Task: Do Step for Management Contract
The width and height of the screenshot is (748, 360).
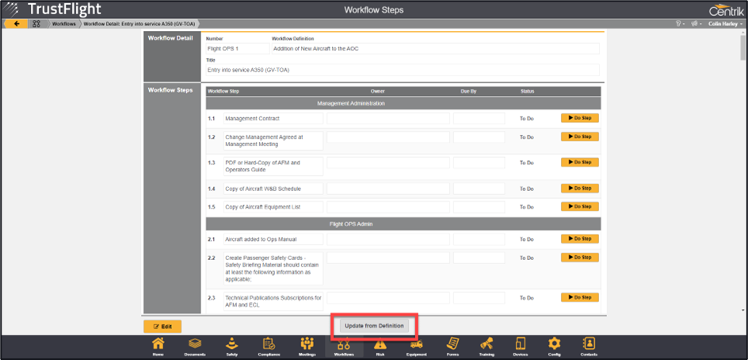Action: point(579,118)
